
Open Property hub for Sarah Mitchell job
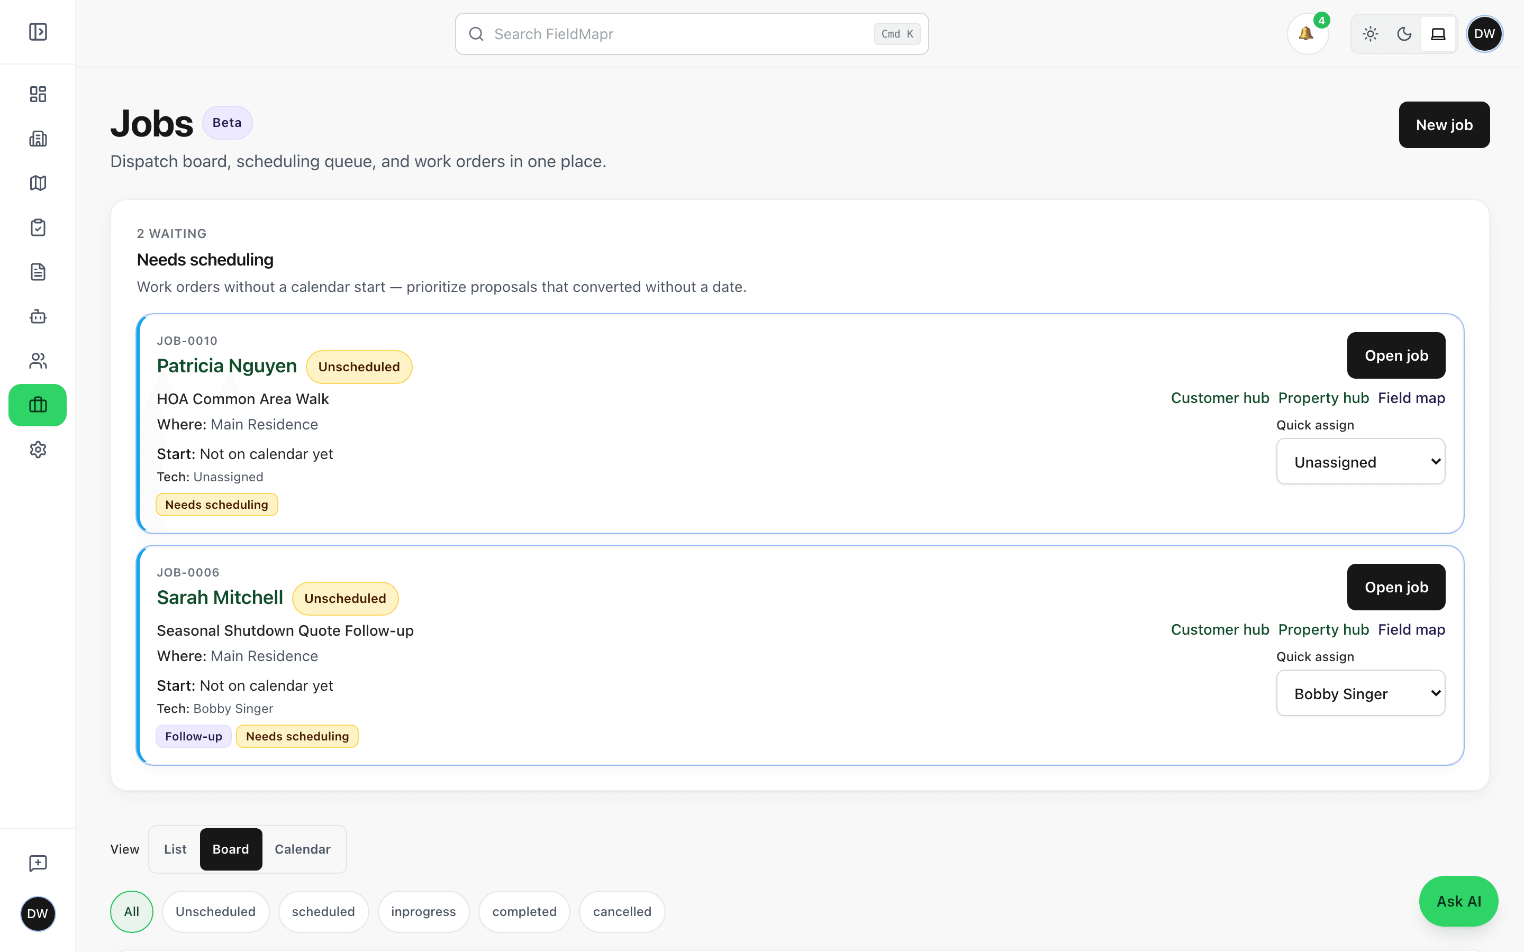(1324, 629)
